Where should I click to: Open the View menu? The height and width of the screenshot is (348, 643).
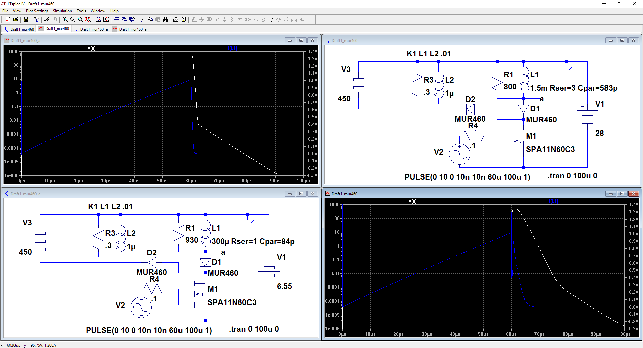[17, 11]
